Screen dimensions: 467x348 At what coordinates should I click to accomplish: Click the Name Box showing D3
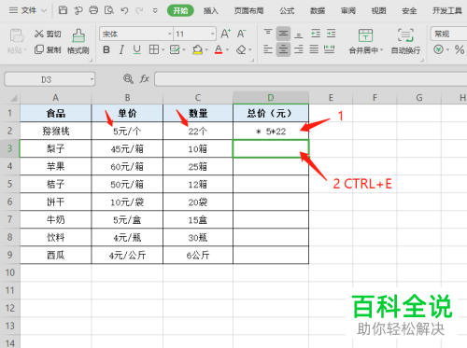click(47, 79)
